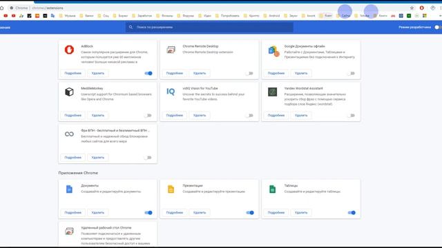Screen dimensions: 442x248
Task: Open Подробнее for Презентации app
Action: pyautogui.click(x=175, y=213)
